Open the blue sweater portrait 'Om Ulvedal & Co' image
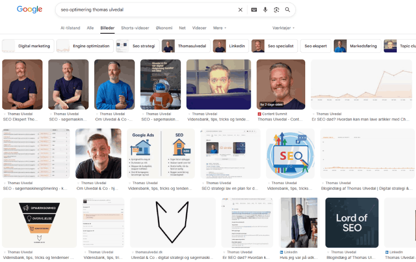 (x=114, y=85)
